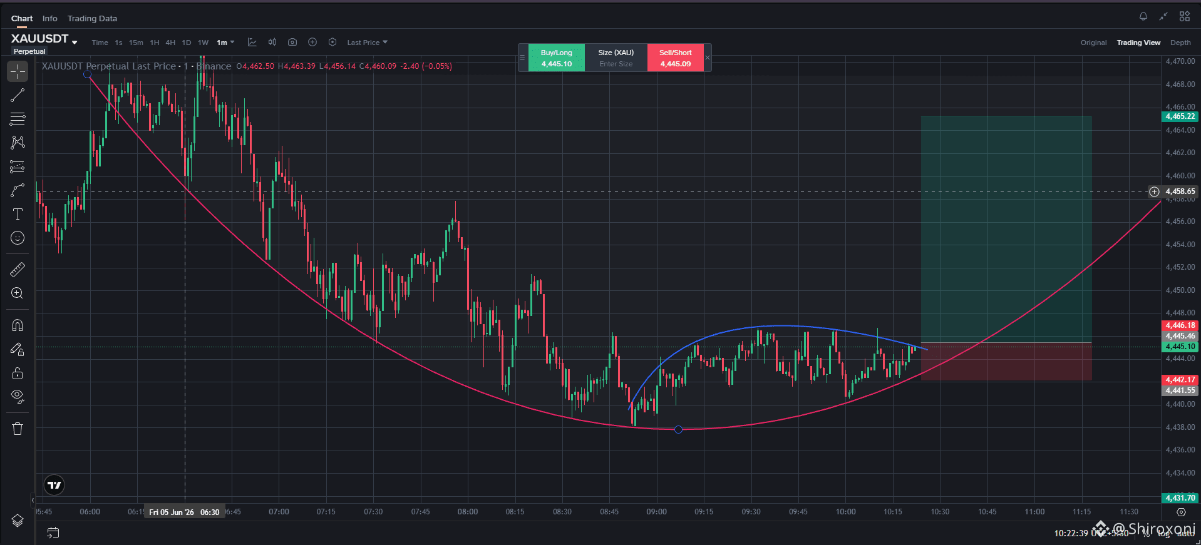1201x545 pixels.
Task: Click the TradingView logo badge
Action: click(54, 485)
